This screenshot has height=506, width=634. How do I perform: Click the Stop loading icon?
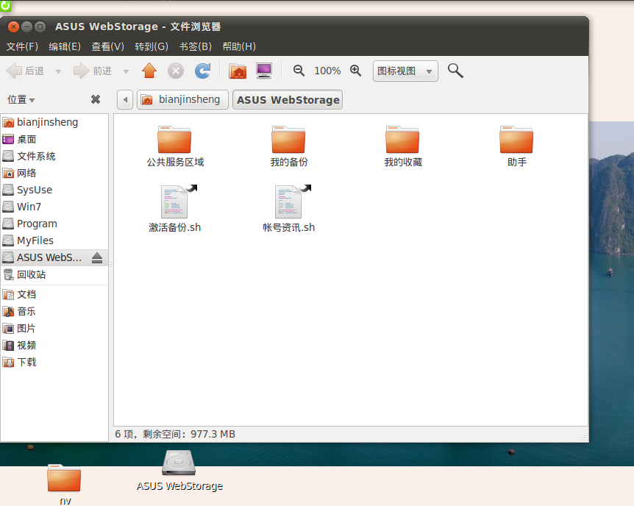point(176,71)
